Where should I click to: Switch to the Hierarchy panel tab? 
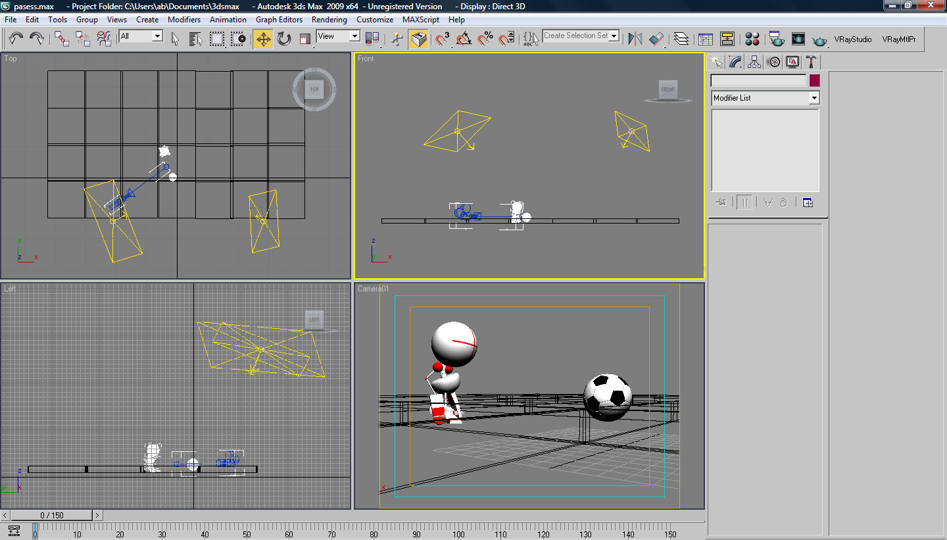tap(755, 62)
